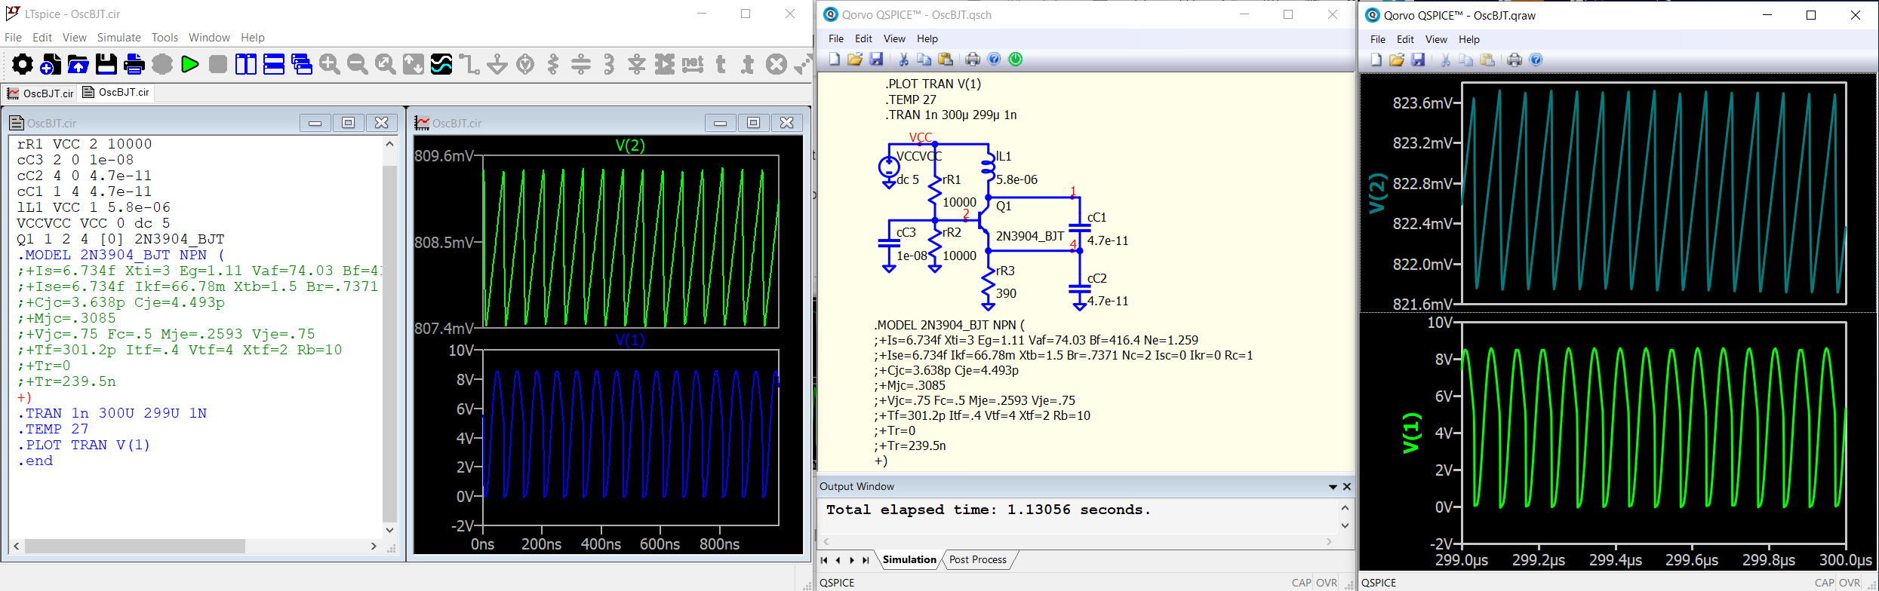The height and width of the screenshot is (591, 1879).
Task: Click the LTspice zoom out magnifier
Action: click(358, 65)
